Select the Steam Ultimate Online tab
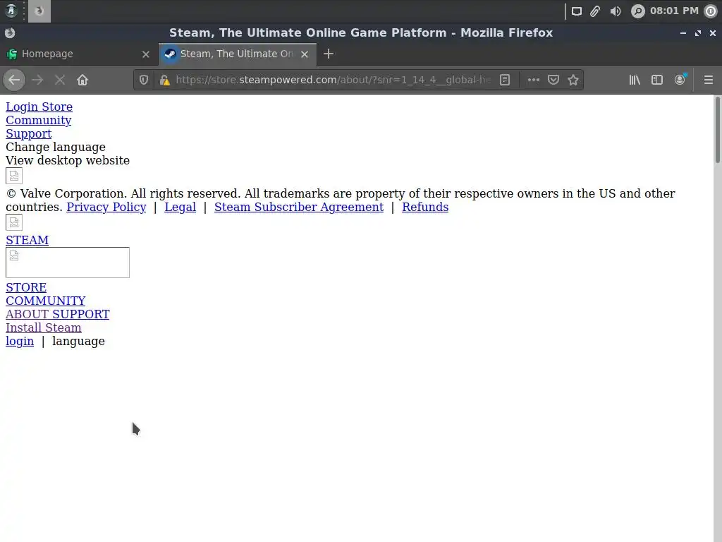 [x=237, y=54]
